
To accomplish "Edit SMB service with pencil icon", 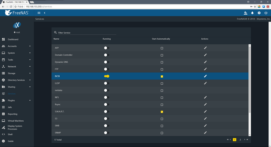I will click(205, 126).
